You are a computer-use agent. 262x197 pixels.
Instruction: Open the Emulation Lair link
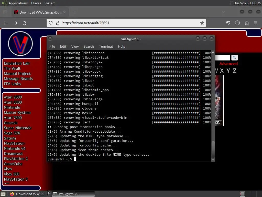[x=17, y=63]
